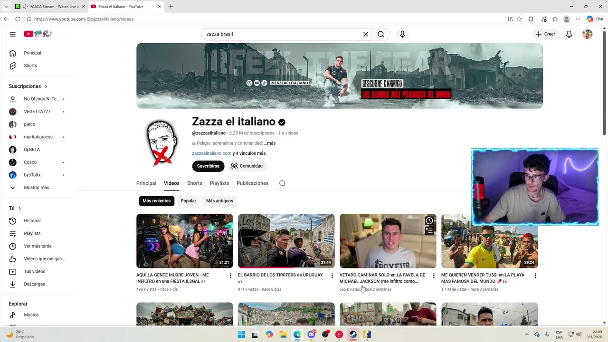Image resolution: width=608 pixels, height=342 pixels.
Task: Subscribe with the Suscribirse button
Action: (208, 166)
